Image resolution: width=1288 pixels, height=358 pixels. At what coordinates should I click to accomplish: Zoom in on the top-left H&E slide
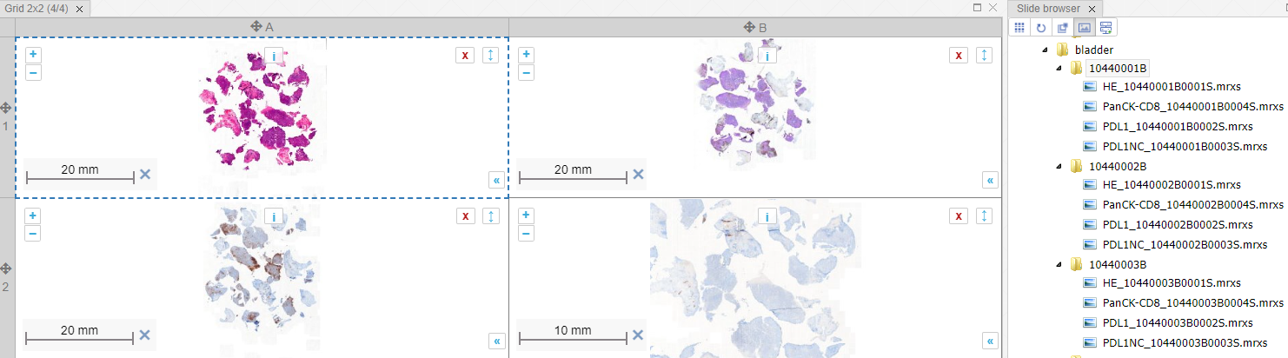pos(33,54)
